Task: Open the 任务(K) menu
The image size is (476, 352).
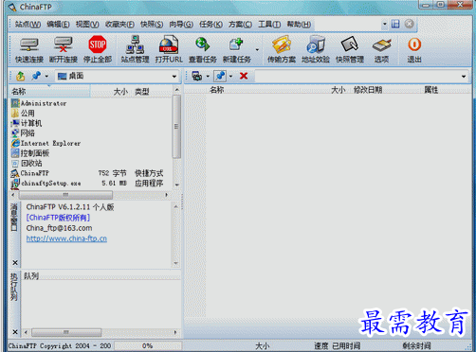Action: click(x=211, y=25)
